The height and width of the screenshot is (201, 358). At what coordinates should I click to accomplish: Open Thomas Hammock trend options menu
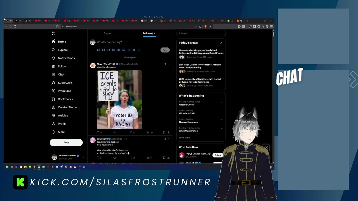tap(222, 120)
